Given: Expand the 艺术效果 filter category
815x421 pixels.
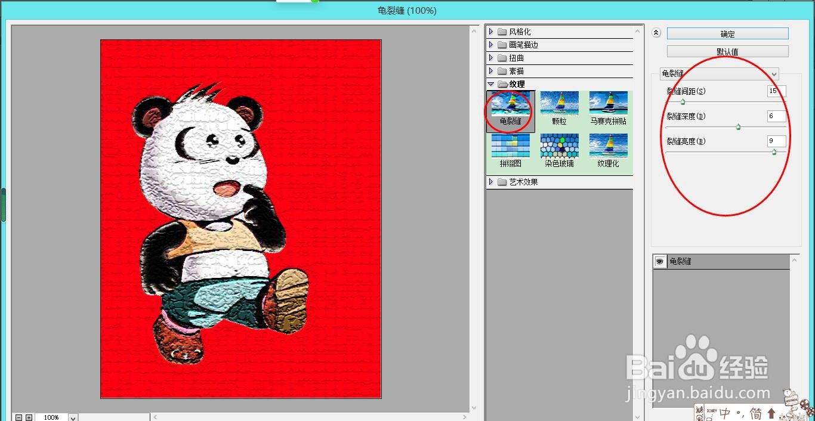Looking at the screenshot, I should [x=491, y=182].
